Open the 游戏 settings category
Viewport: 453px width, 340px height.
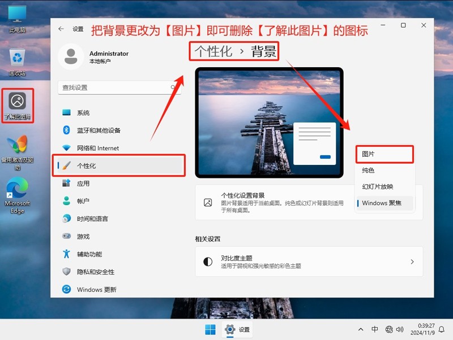(x=83, y=237)
